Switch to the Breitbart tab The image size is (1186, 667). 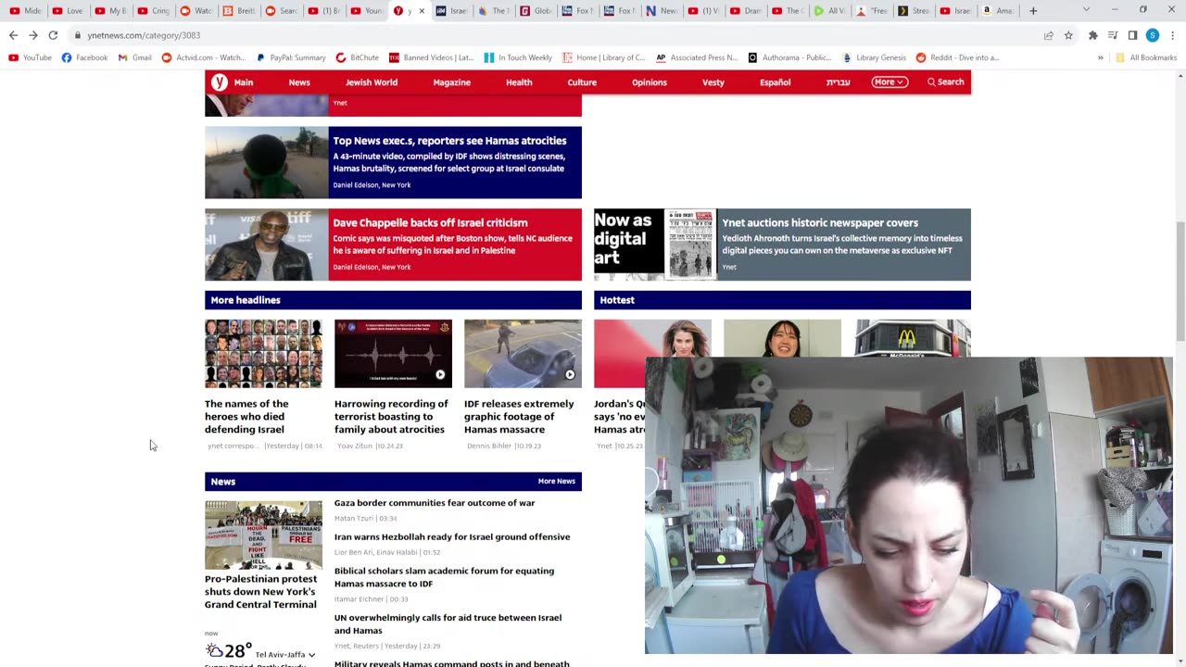pos(241,11)
